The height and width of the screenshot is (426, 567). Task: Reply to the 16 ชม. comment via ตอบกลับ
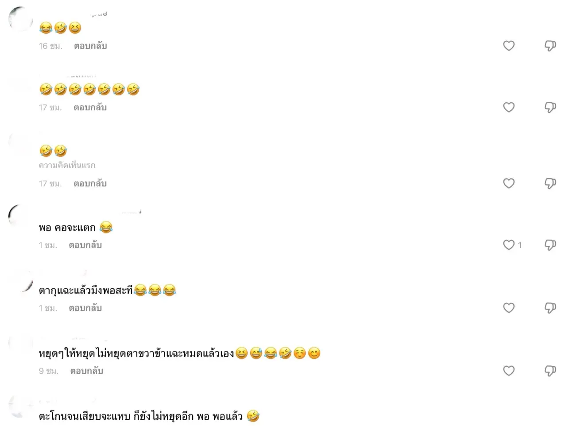point(90,46)
